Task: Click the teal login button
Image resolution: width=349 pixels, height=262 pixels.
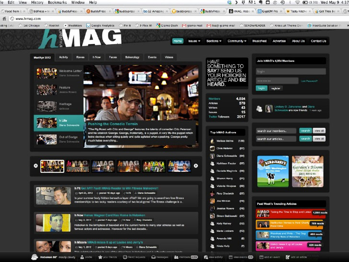Action: [261, 88]
